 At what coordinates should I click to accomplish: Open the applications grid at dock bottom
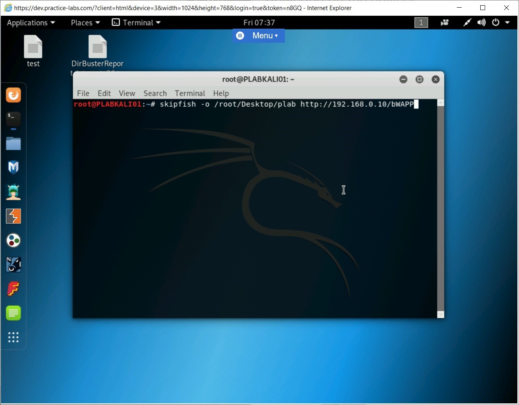click(13, 338)
